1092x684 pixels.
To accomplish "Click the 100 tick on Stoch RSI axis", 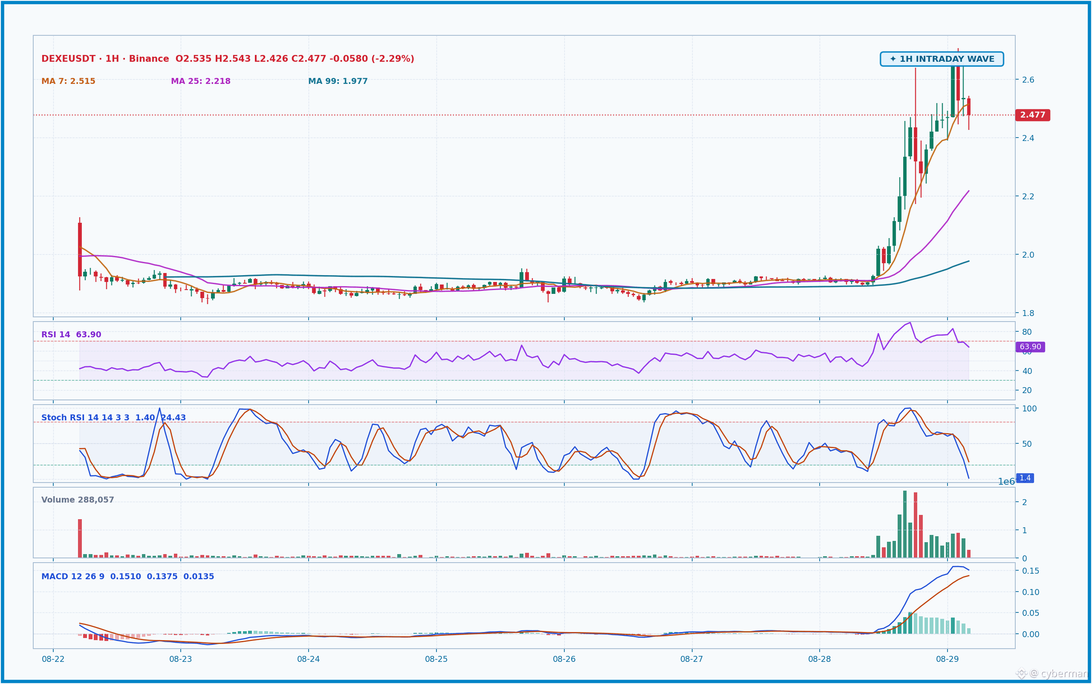I will (x=1029, y=408).
